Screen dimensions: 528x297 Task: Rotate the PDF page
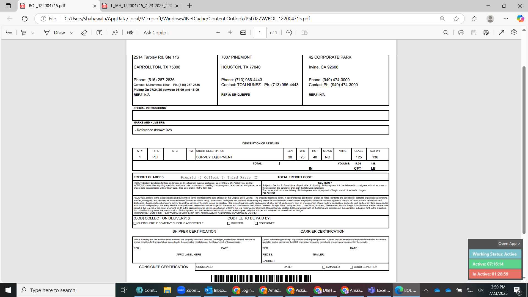click(289, 32)
